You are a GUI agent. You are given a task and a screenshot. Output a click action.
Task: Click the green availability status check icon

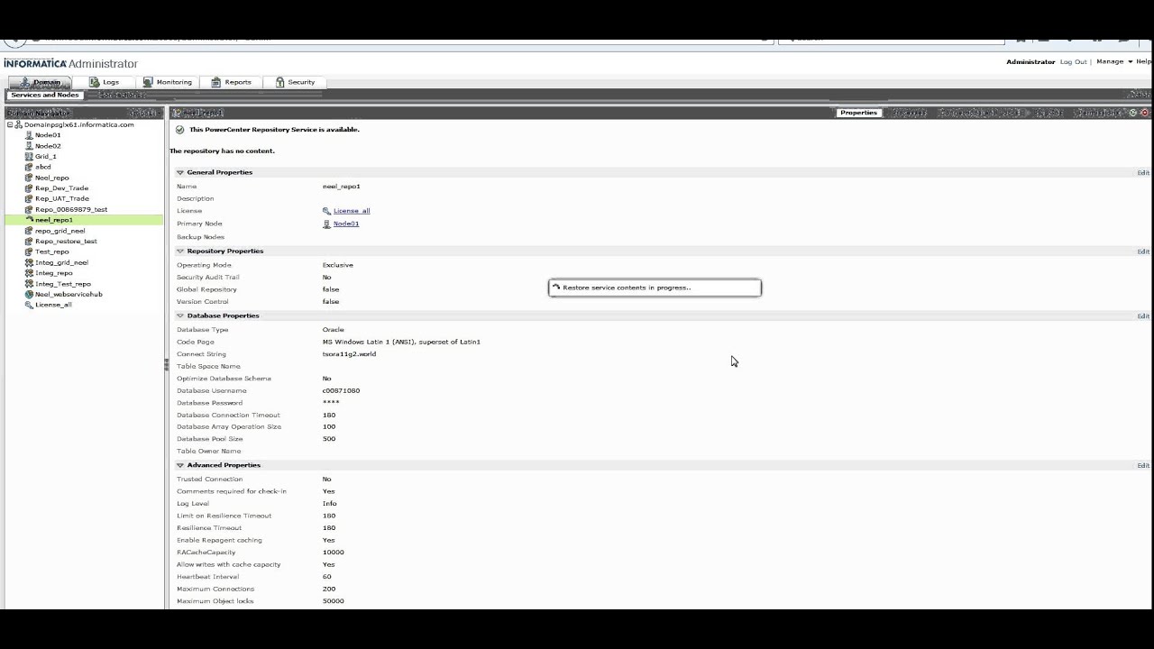click(180, 130)
